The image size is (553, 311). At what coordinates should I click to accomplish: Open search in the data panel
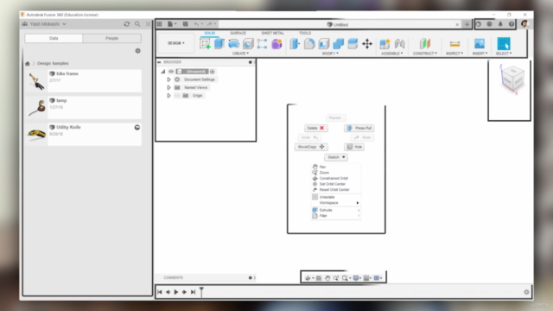click(x=137, y=24)
